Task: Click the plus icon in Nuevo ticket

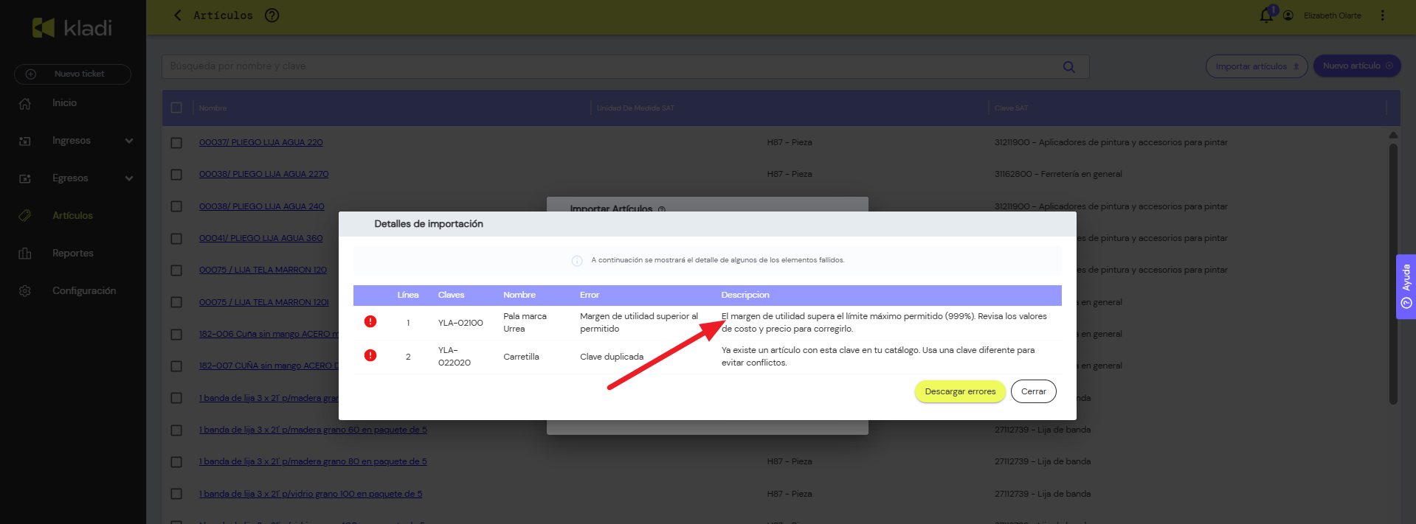Action: 31,74
